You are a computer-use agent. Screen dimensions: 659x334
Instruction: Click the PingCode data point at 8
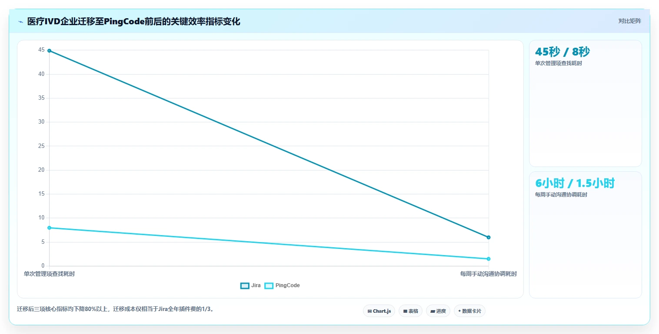(49, 228)
